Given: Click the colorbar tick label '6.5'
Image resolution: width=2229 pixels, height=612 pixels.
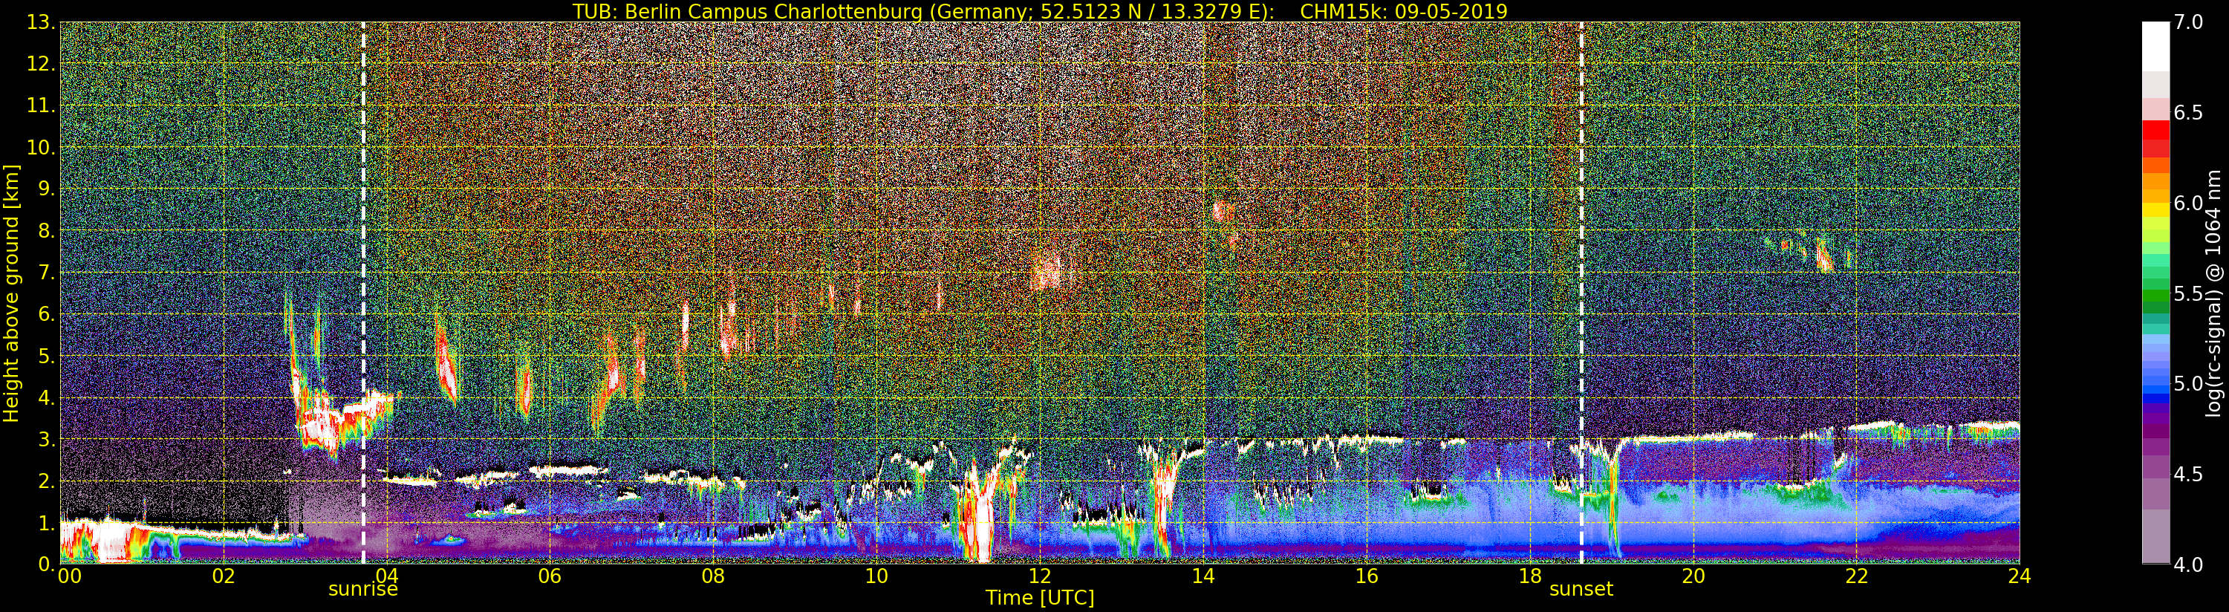Looking at the screenshot, I should [2188, 113].
